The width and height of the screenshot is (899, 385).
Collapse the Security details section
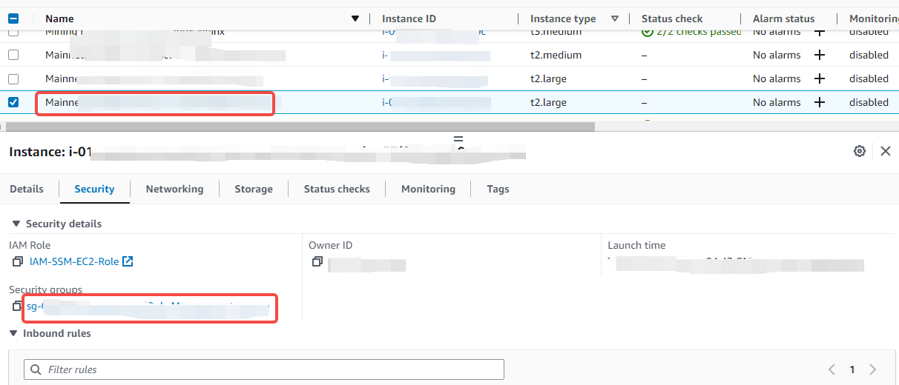pos(16,224)
